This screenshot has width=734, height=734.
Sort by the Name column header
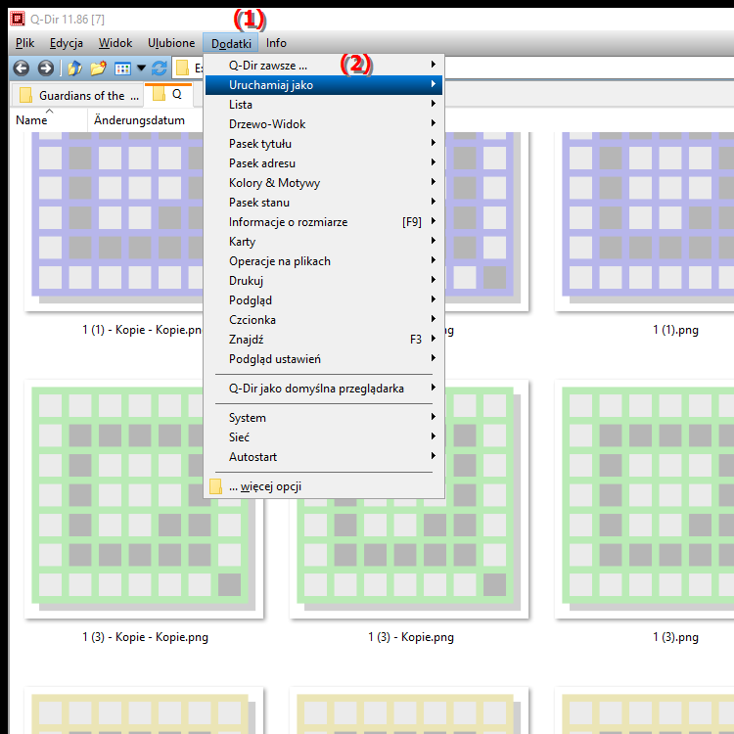pyautogui.click(x=49, y=120)
